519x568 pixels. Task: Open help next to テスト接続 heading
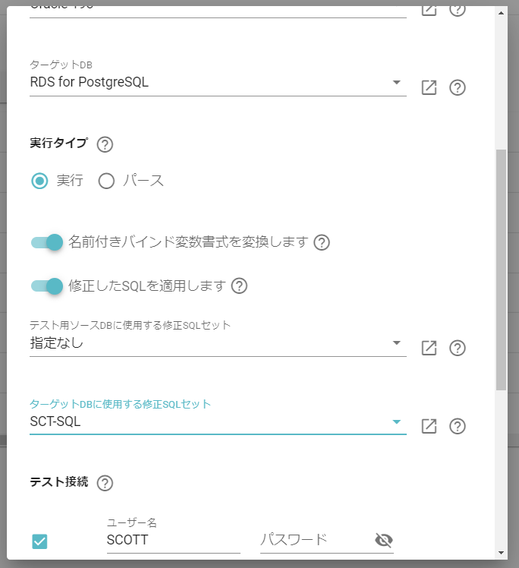(x=105, y=483)
